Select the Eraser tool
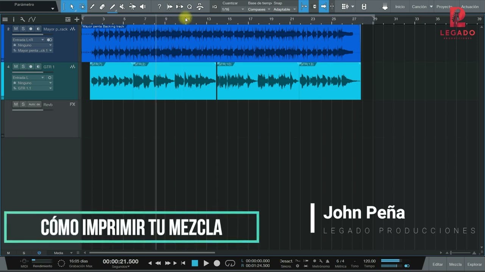This screenshot has width=485, height=272. (x=102, y=6)
